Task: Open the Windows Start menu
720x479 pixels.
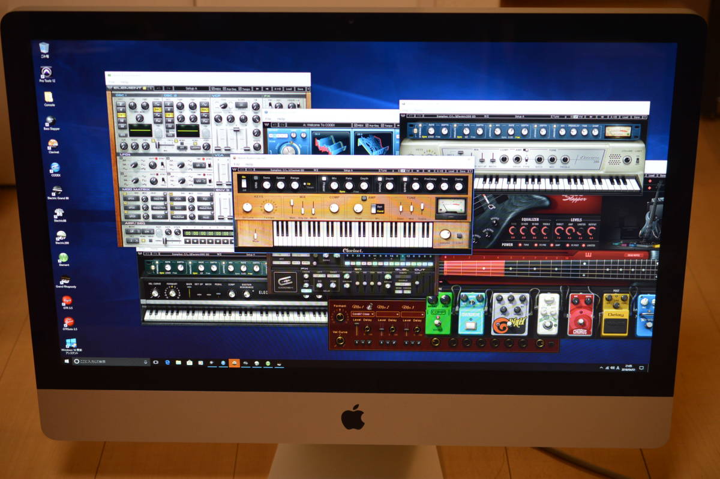Action: tap(67, 361)
